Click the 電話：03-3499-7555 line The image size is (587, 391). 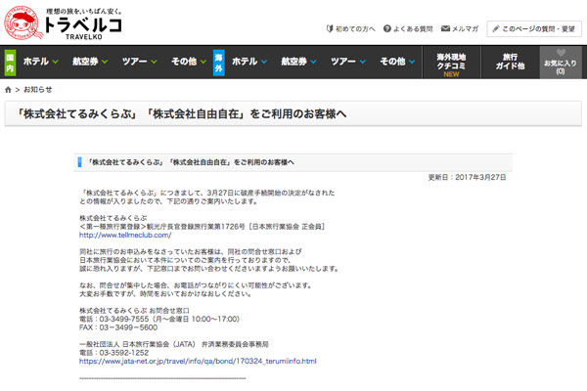tap(159, 320)
